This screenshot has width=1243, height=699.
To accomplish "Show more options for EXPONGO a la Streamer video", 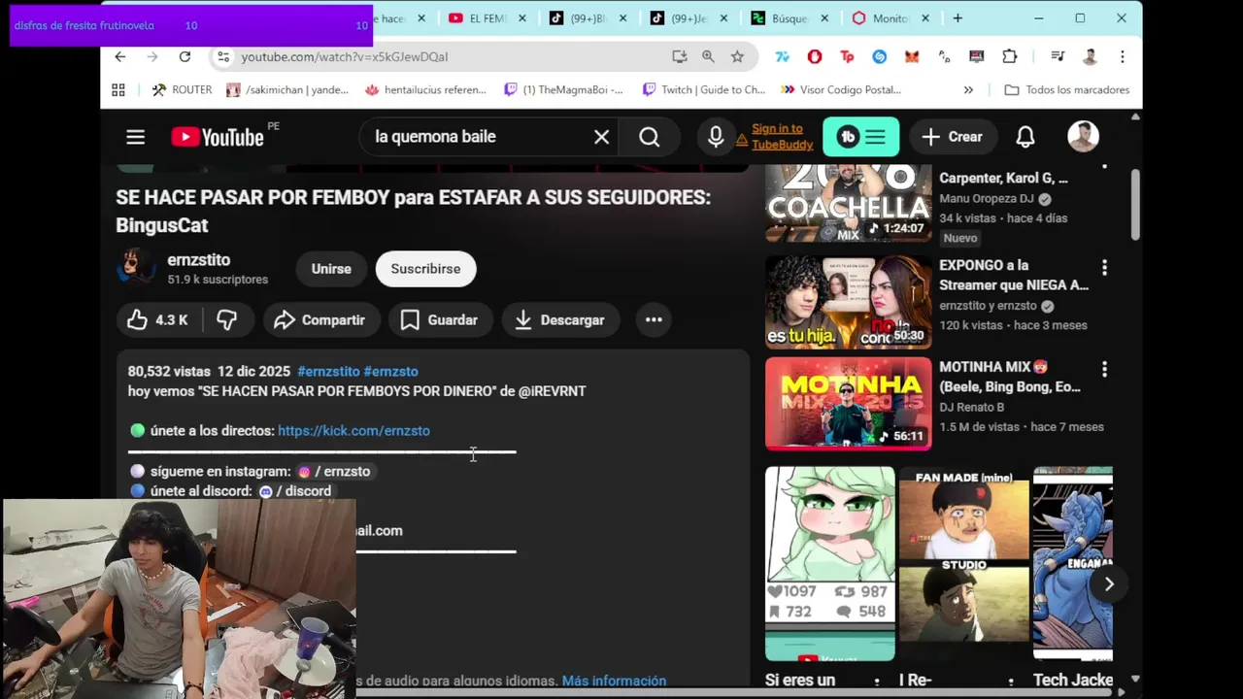I will (x=1104, y=267).
